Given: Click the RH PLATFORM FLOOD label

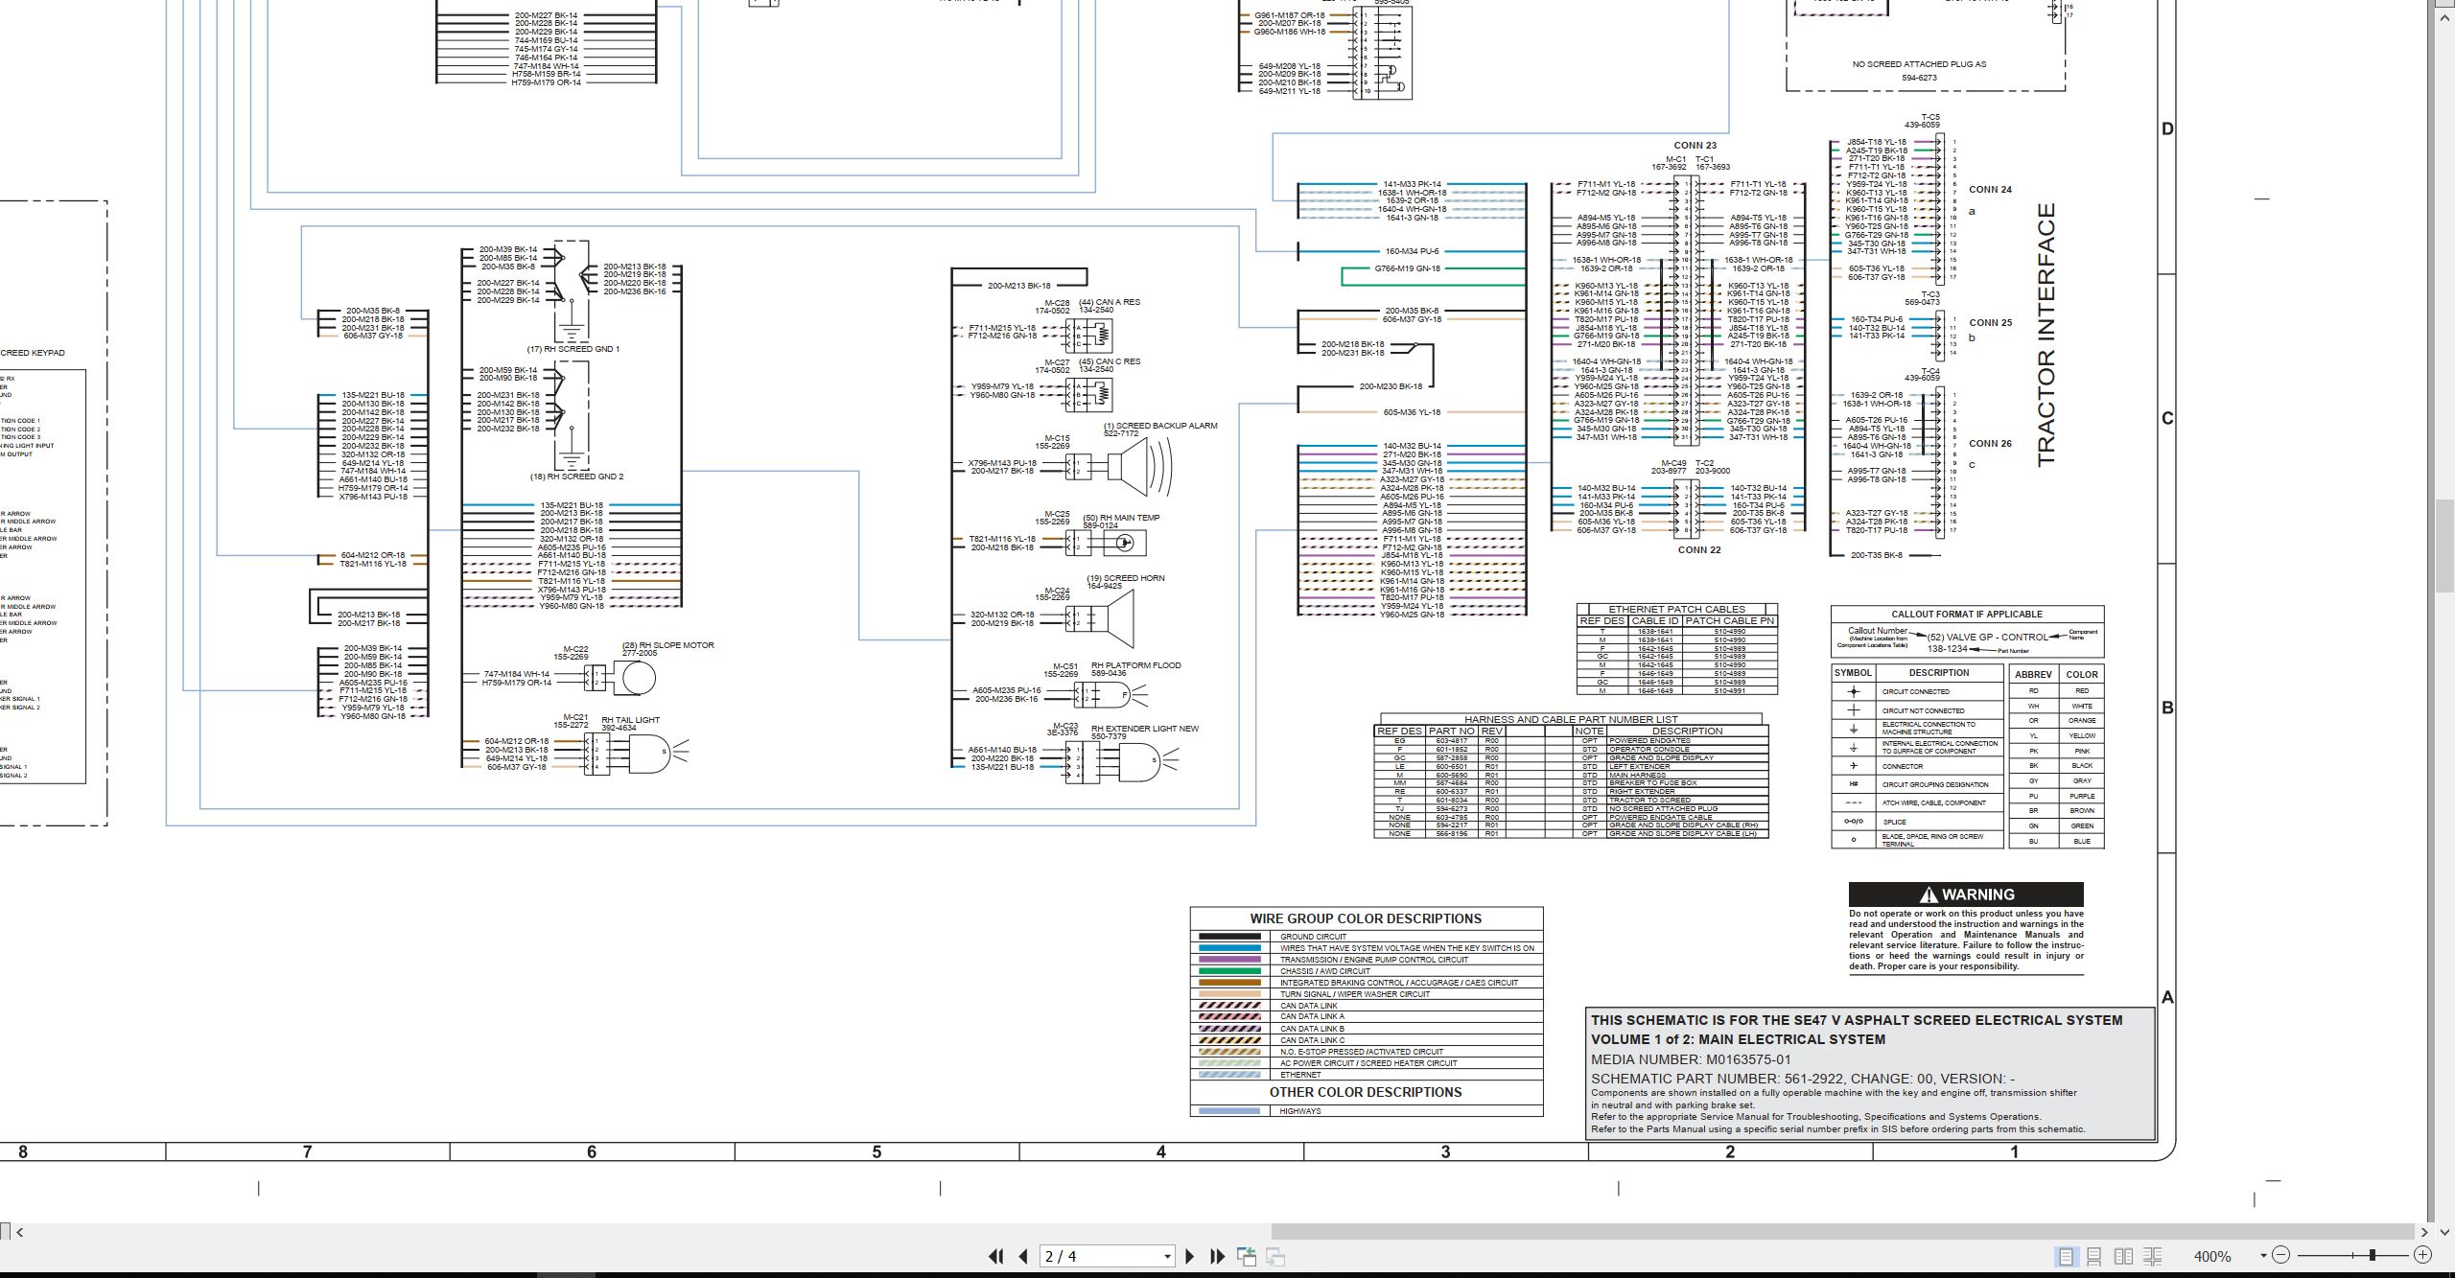Looking at the screenshot, I should 1136,665.
